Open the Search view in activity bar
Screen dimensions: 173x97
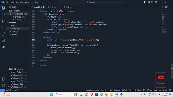click(3, 14)
